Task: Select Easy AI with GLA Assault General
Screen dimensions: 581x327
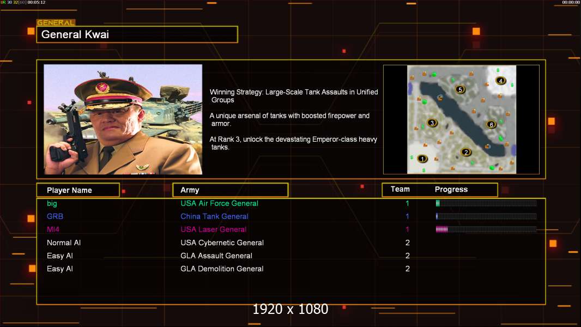Action: click(291, 256)
